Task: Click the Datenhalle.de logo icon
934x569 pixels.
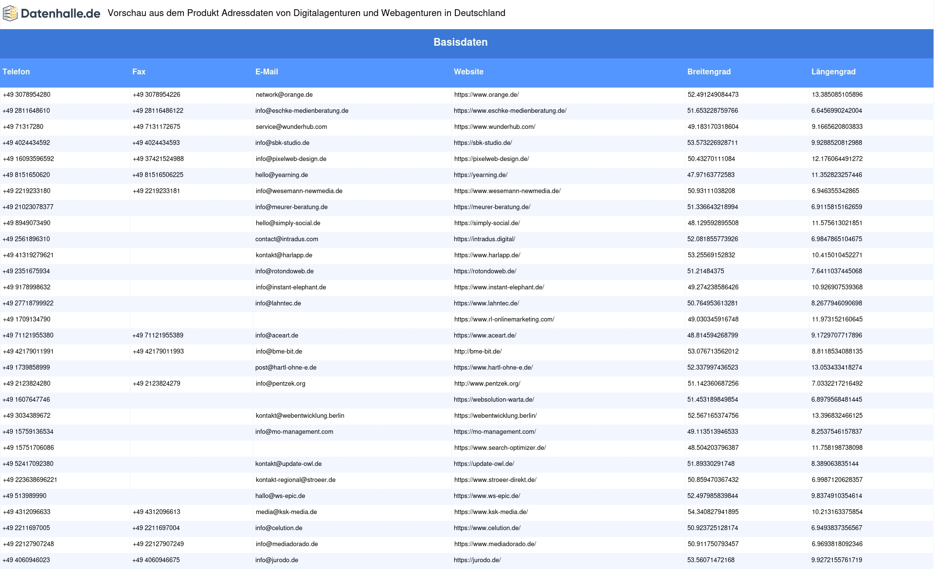Action: 10,14
